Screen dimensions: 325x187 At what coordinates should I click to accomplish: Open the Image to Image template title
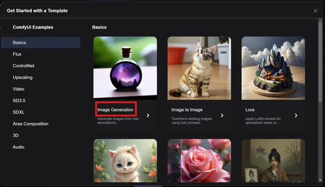coord(187,110)
